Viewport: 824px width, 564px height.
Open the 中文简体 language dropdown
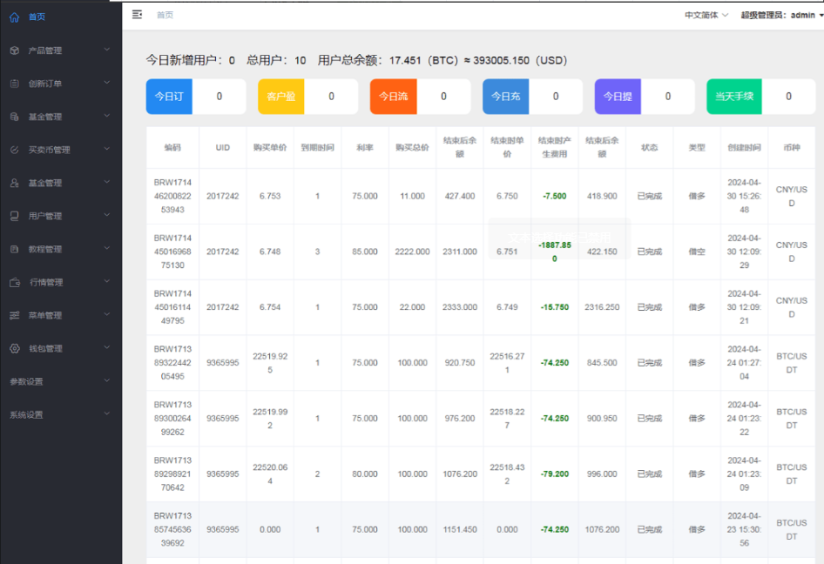point(706,15)
